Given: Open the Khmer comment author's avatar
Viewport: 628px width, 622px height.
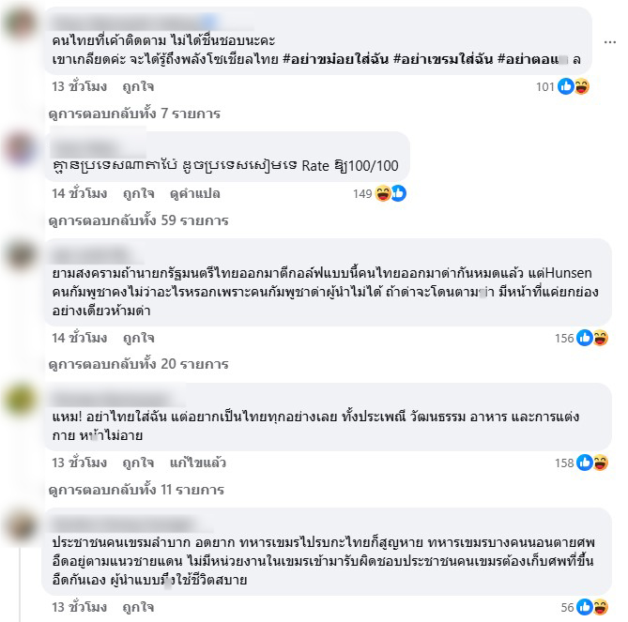Looking at the screenshot, I should click(20, 148).
